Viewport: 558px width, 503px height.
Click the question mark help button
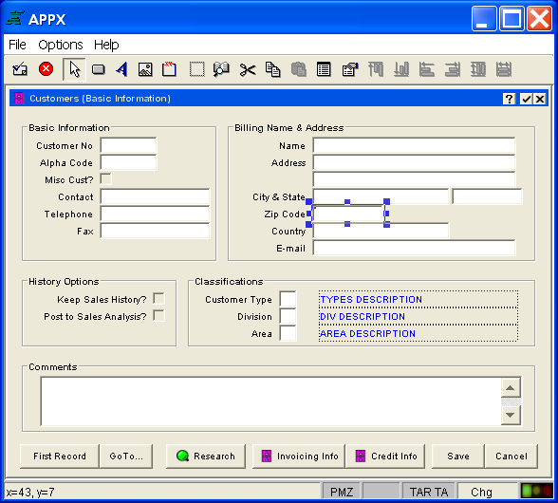(510, 99)
